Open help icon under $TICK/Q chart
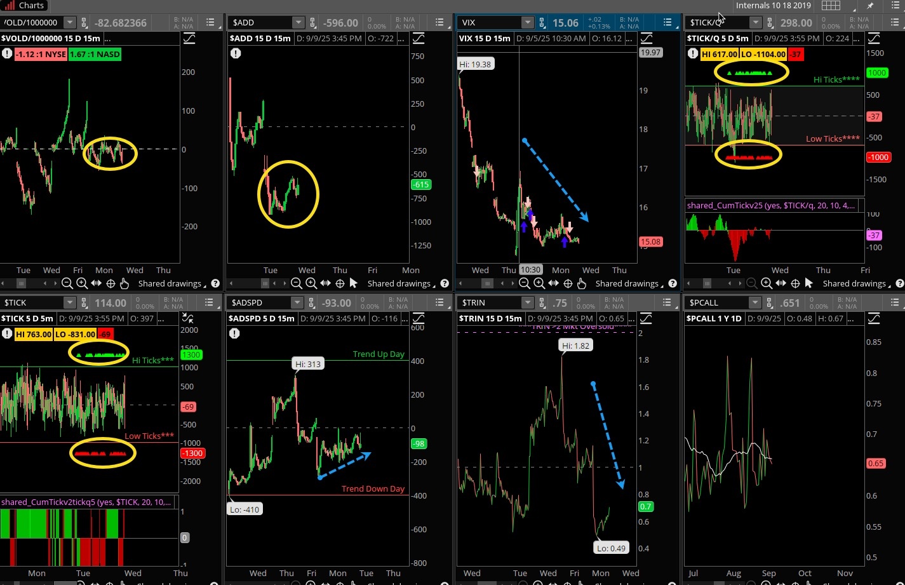 pos(899,283)
